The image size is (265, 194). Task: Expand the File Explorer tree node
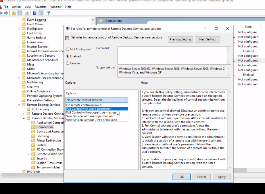[x=19, y=29]
